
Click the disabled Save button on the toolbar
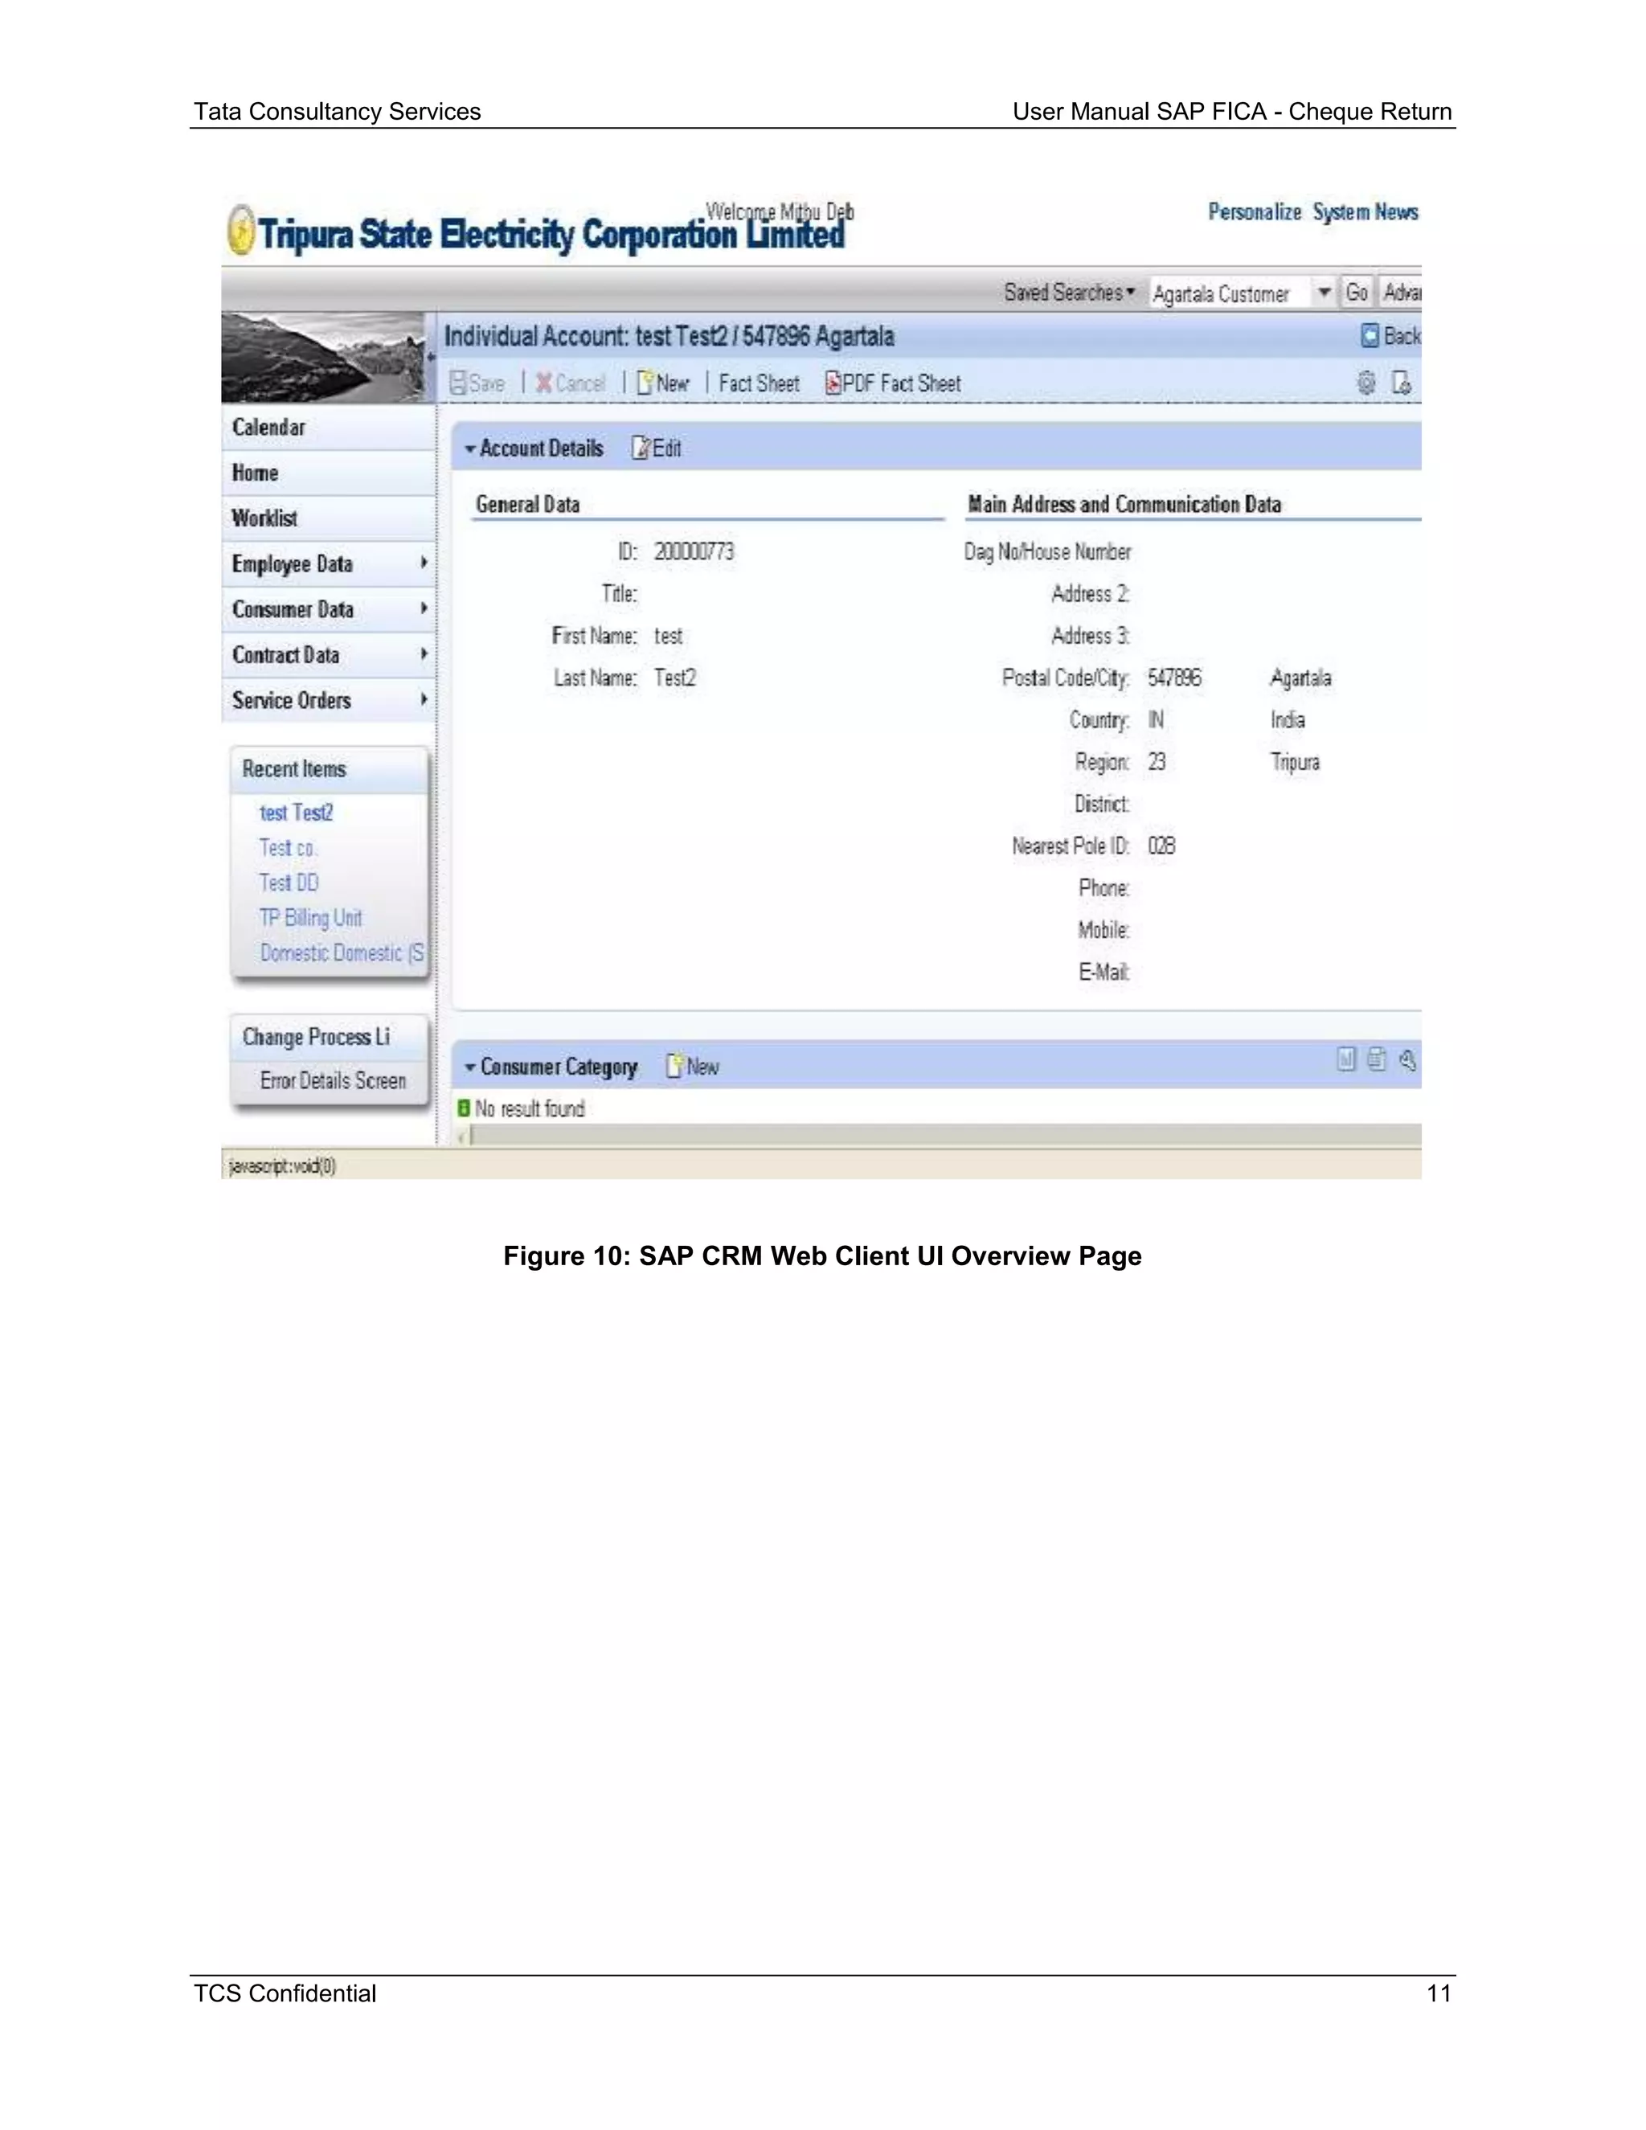[477, 383]
